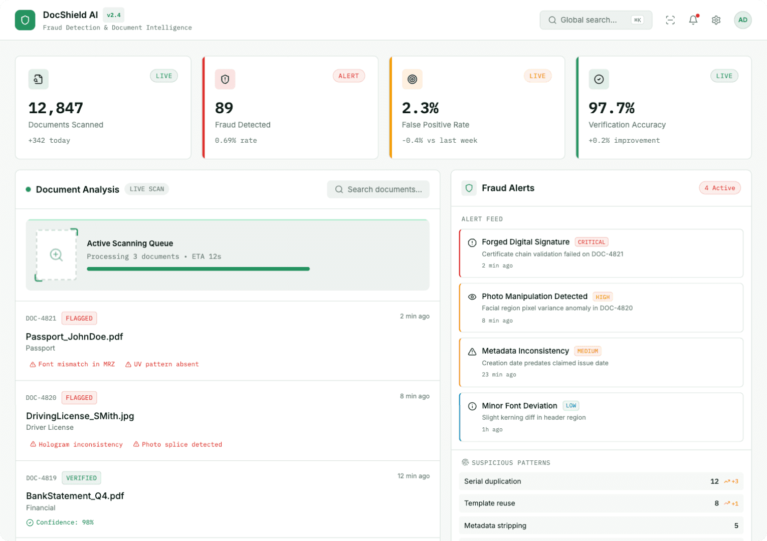
Task: Select the Serial duplication pattern row
Action: 601,481
